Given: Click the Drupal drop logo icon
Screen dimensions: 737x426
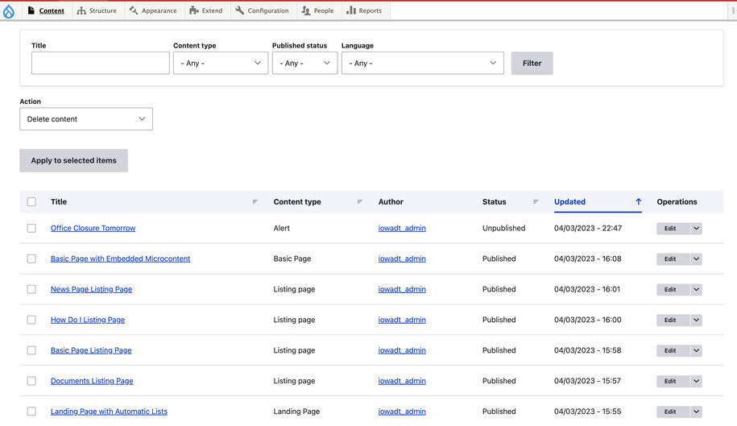Looking at the screenshot, I should pyautogui.click(x=9, y=11).
